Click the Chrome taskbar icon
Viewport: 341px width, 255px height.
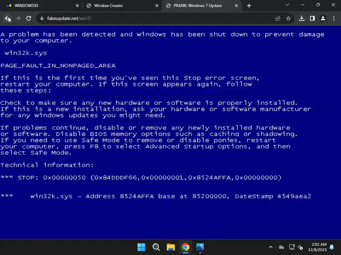(185, 247)
